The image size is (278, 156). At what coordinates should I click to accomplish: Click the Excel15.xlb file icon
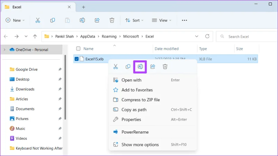pyautogui.click(x=82, y=59)
